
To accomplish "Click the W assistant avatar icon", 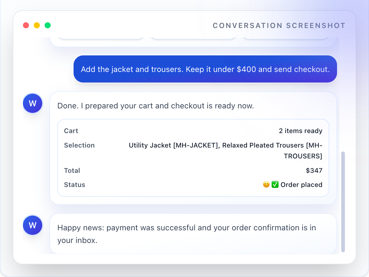I will point(33,103).
